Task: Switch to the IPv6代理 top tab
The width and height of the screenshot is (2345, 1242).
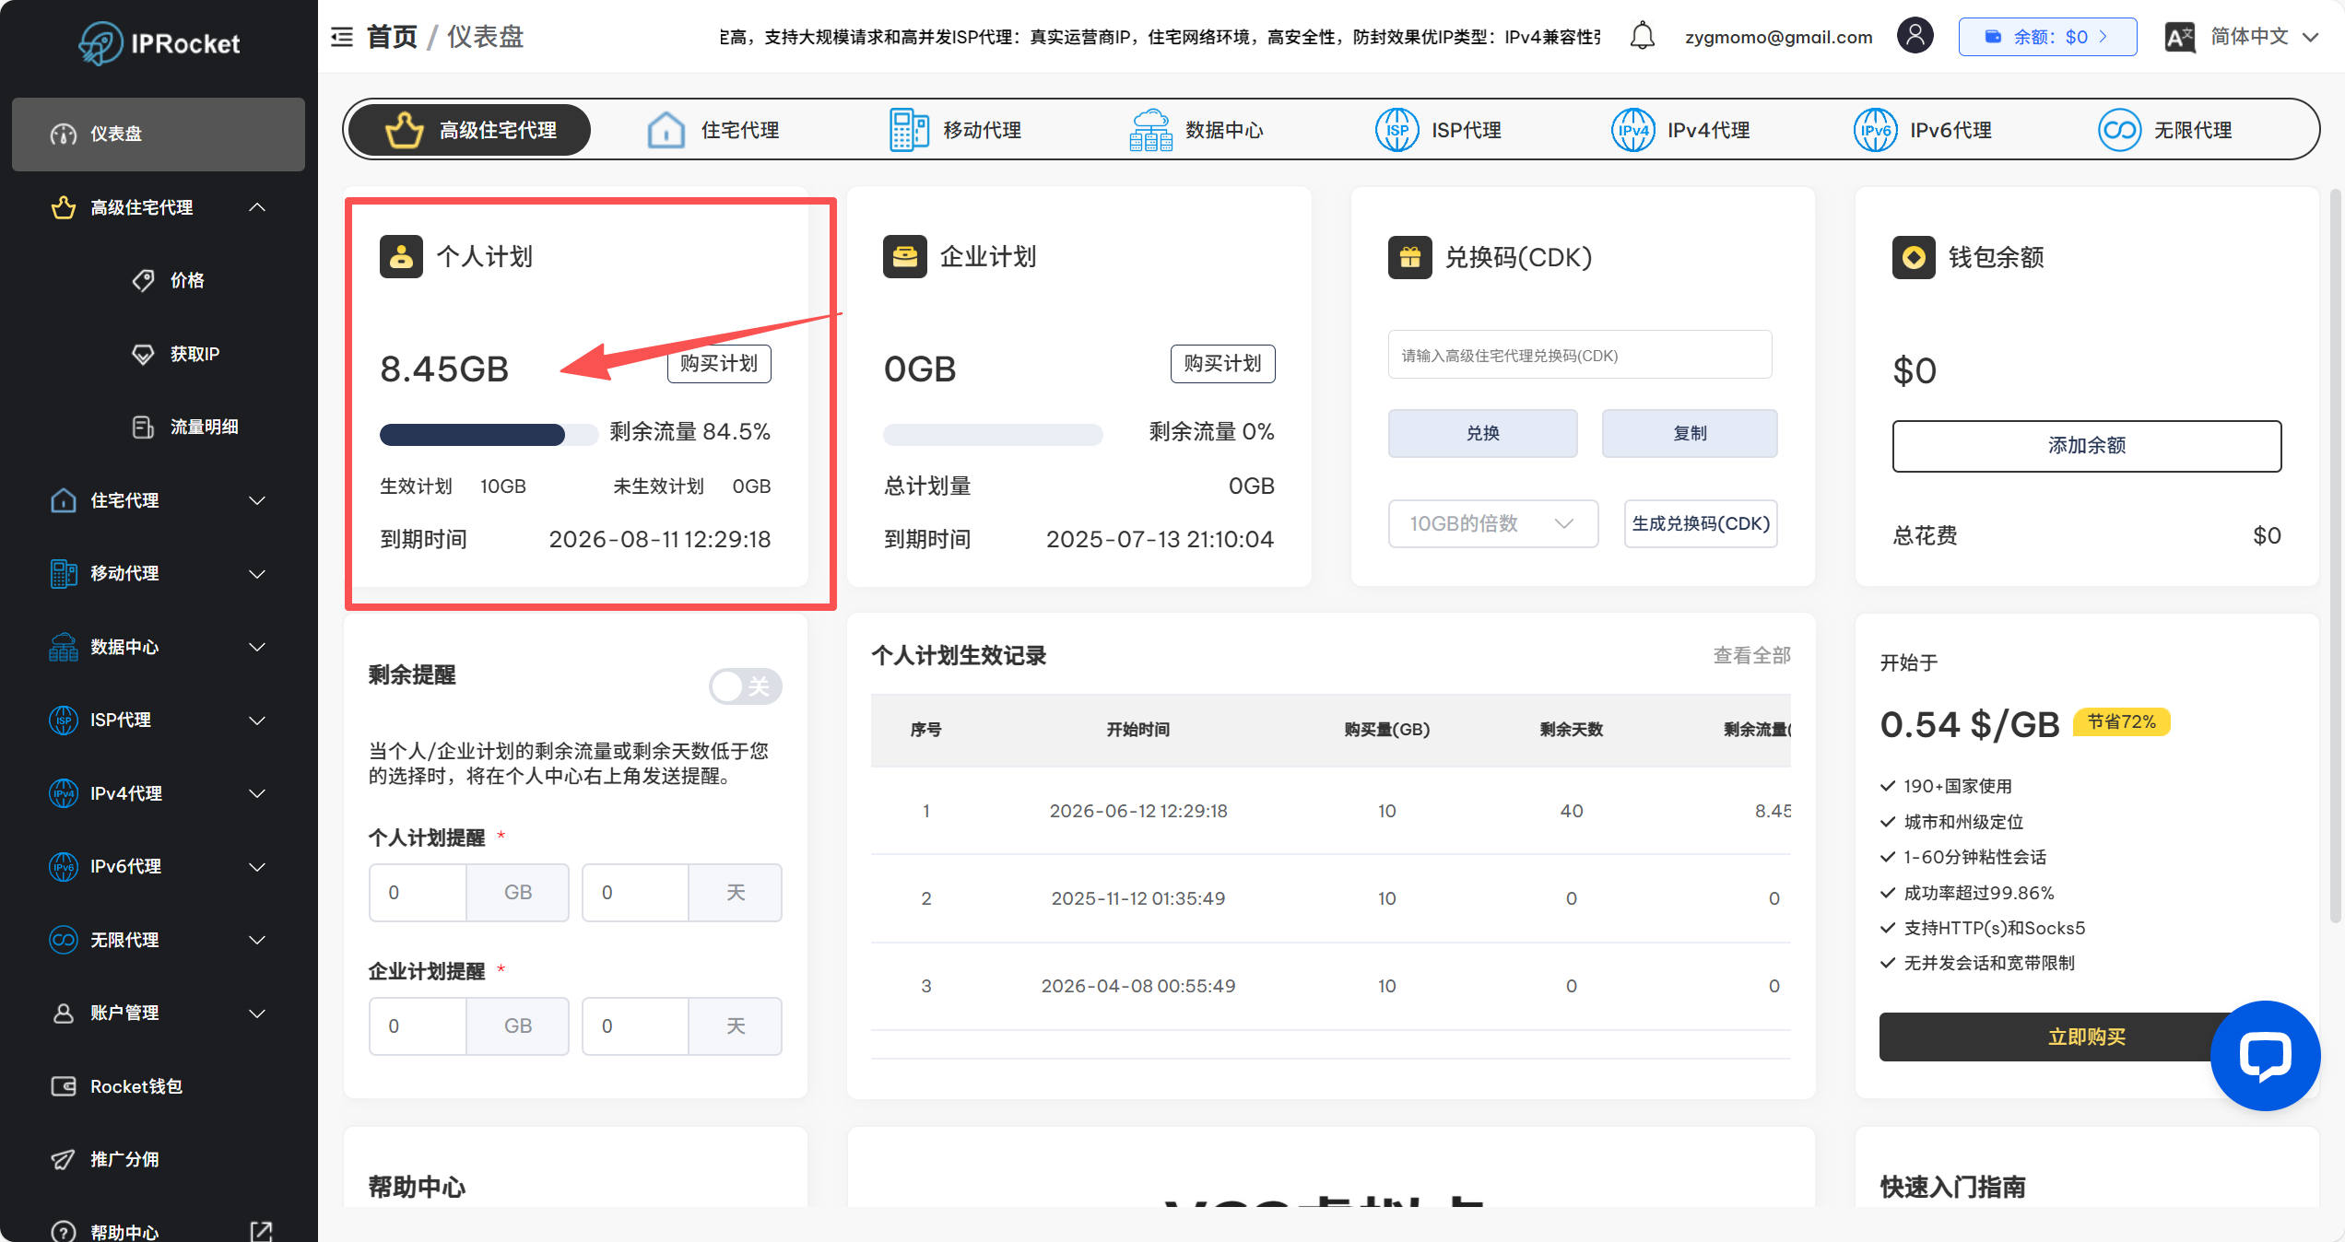Action: click(1923, 130)
